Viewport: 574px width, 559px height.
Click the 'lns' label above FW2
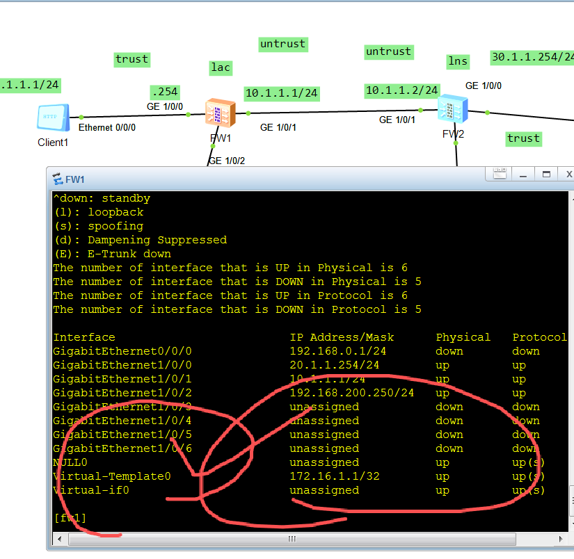[x=458, y=61]
